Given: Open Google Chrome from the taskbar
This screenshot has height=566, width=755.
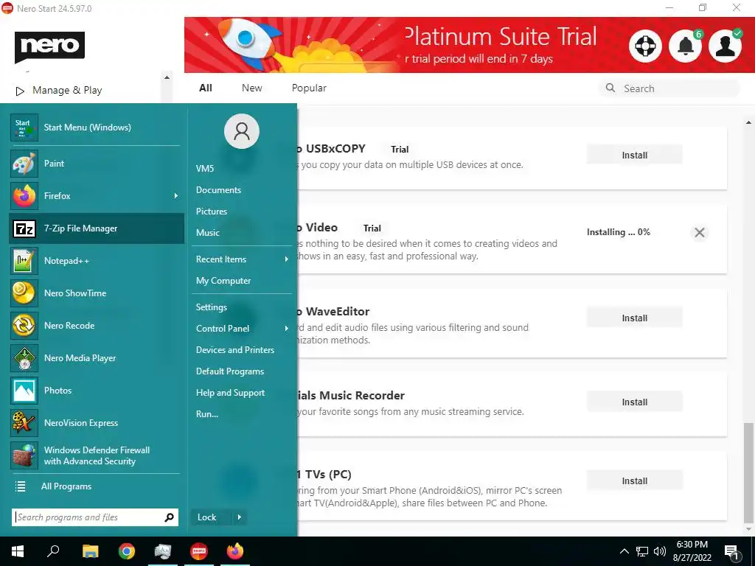Looking at the screenshot, I should (127, 551).
